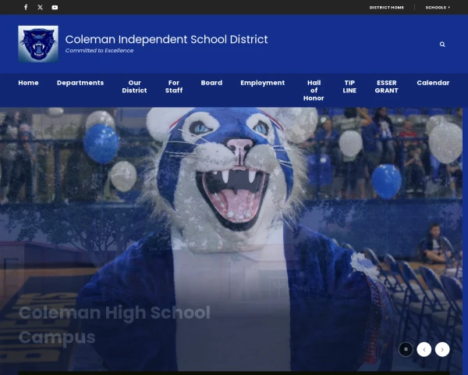Open the YouTube social icon
This screenshot has height=375, width=468.
[x=55, y=7]
